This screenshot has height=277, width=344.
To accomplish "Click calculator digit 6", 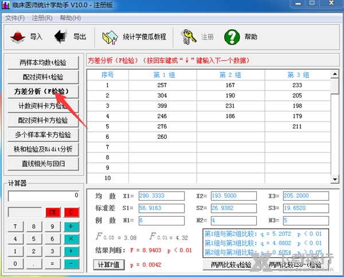I will 52,239.
